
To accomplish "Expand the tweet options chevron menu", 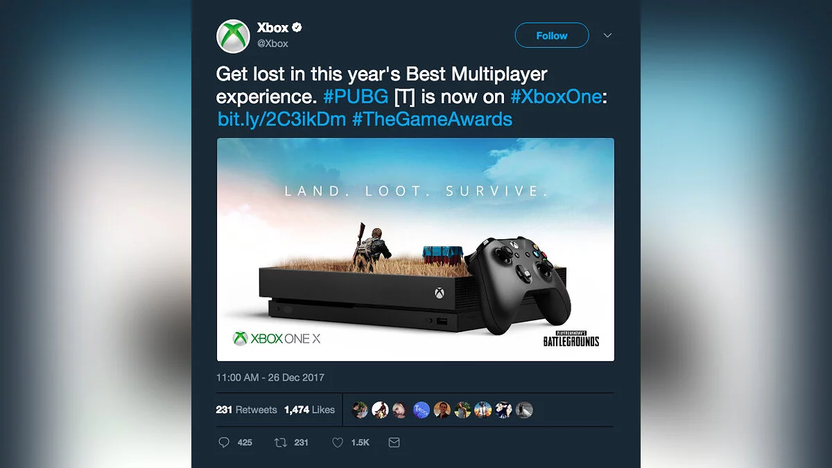I will pos(608,35).
